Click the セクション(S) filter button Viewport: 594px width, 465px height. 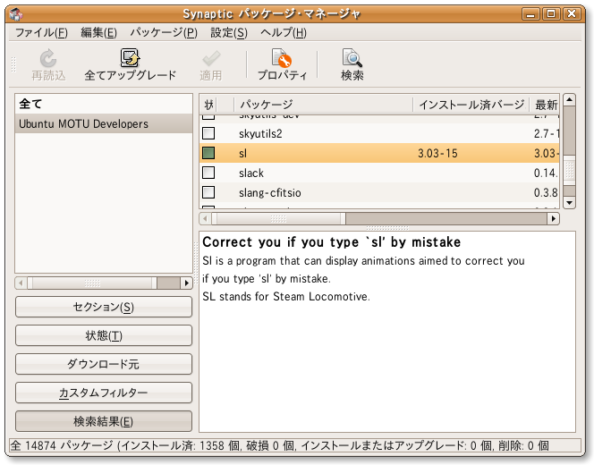pyautogui.click(x=104, y=307)
